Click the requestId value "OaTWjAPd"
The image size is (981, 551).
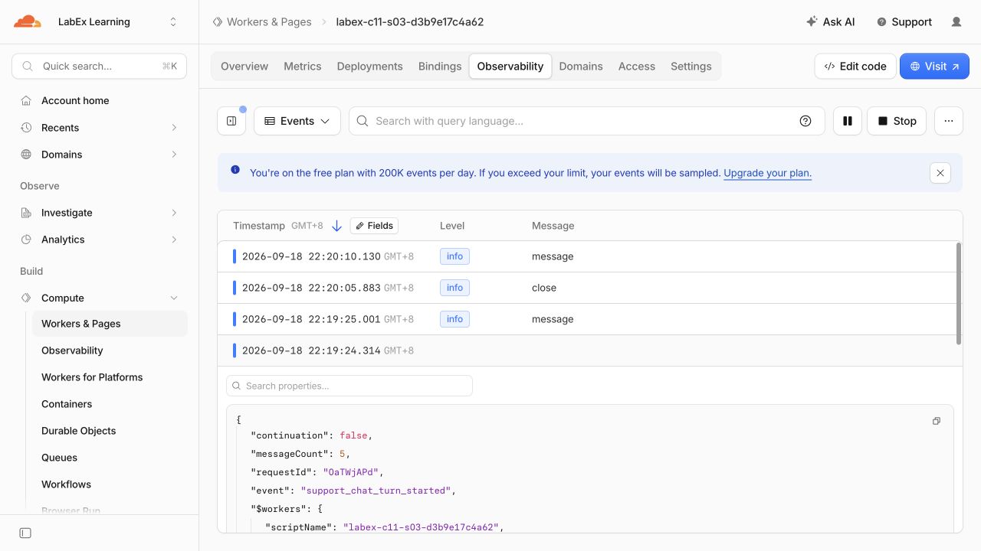[x=351, y=472]
